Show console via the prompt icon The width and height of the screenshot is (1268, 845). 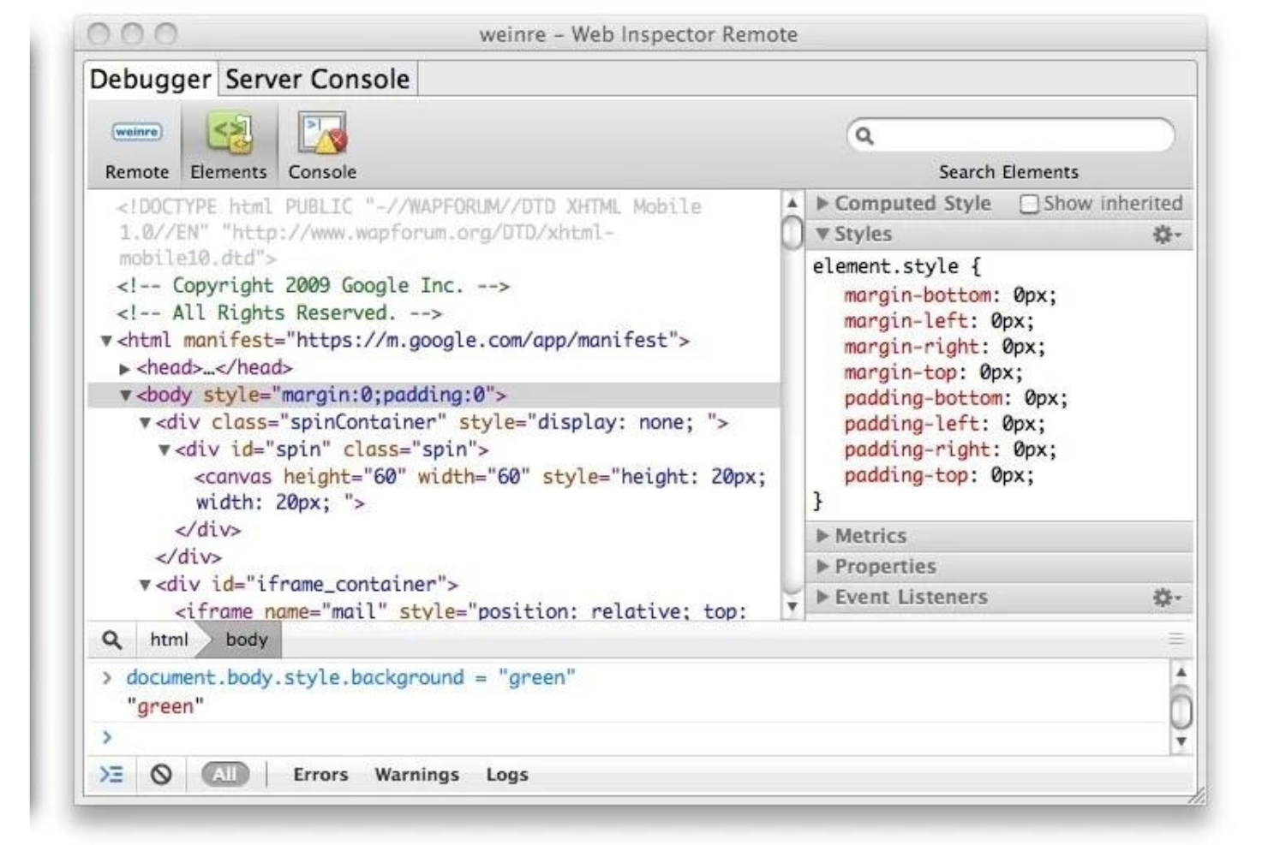coord(111,773)
